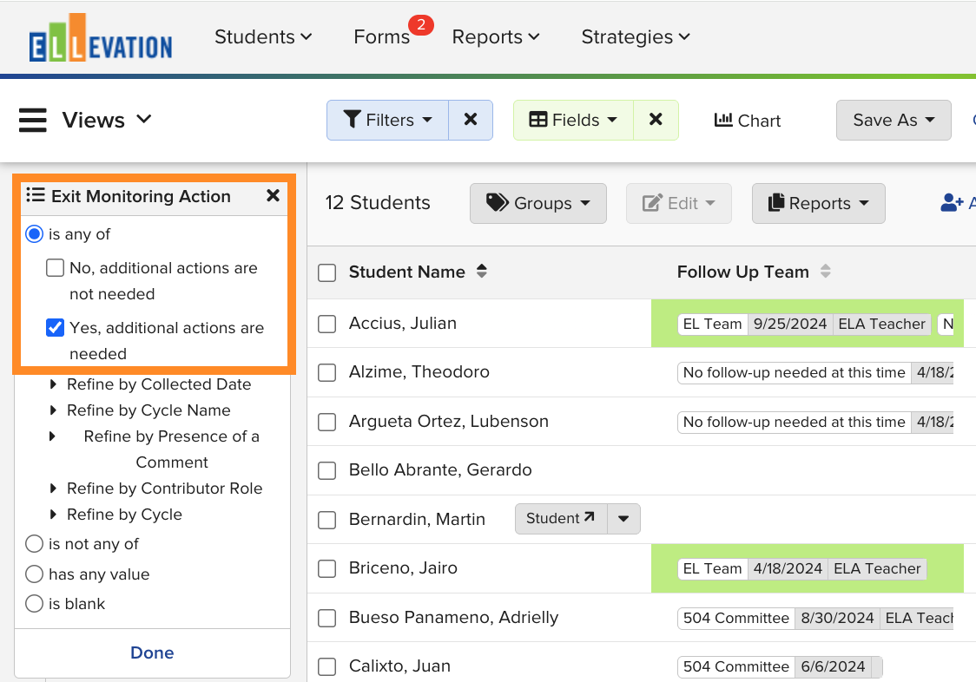This screenshot has height=682, width=976.
Task: Open dropdown arrow next to Student button
Action: click(623, 518)
